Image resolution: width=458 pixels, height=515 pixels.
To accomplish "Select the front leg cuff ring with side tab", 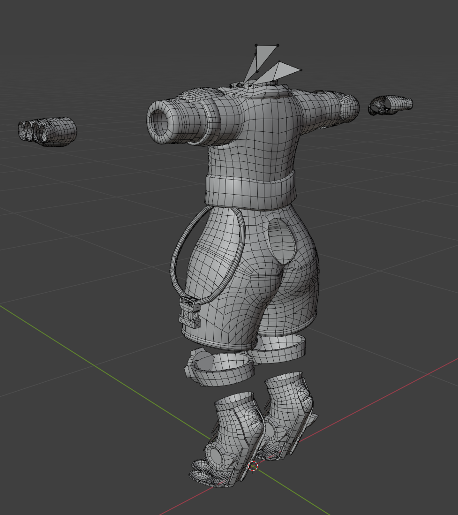I will 219,367.
